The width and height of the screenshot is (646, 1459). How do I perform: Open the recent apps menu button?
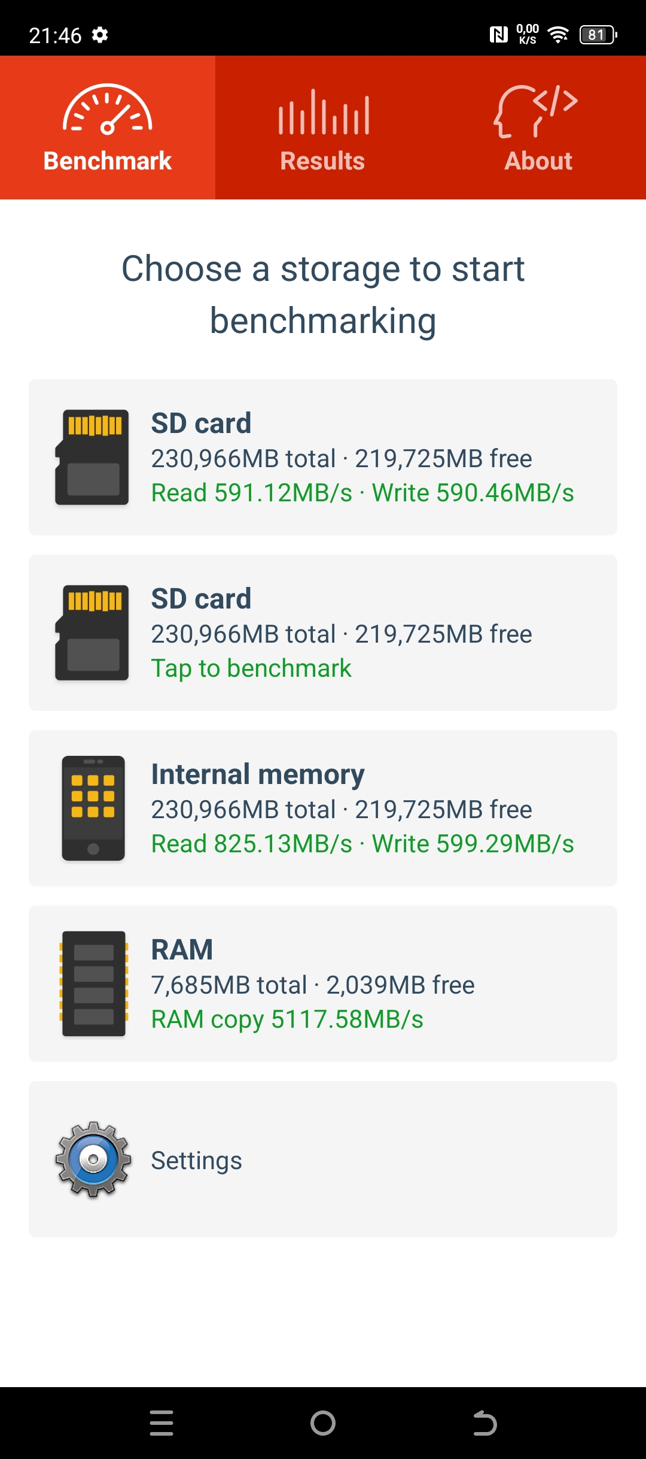coord(161,1423)
